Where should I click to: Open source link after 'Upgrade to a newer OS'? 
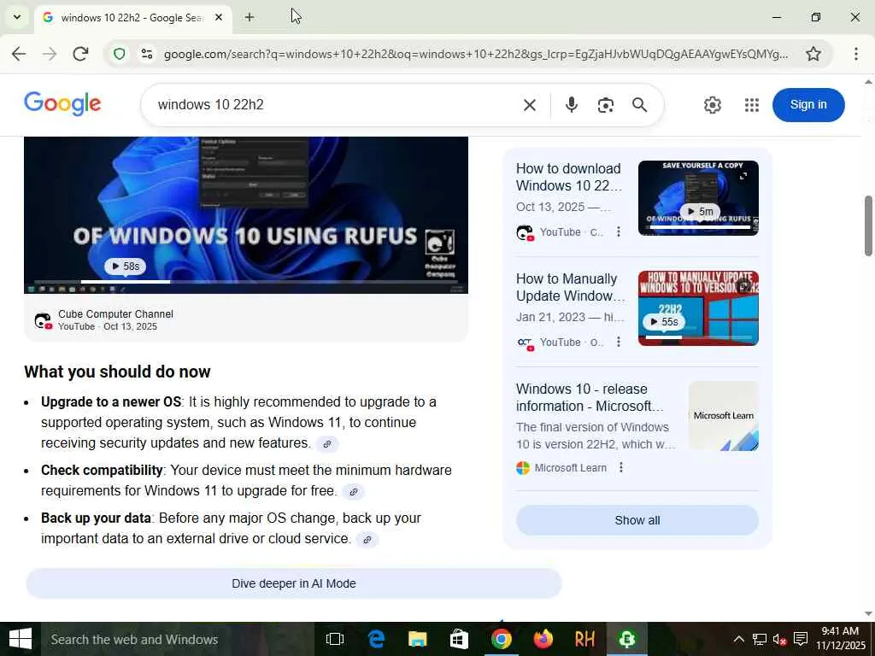(x=327, y=444)
